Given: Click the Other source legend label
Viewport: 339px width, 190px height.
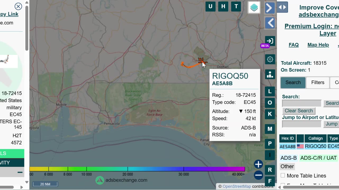Looking at the screenshot, I should (287, 167).
